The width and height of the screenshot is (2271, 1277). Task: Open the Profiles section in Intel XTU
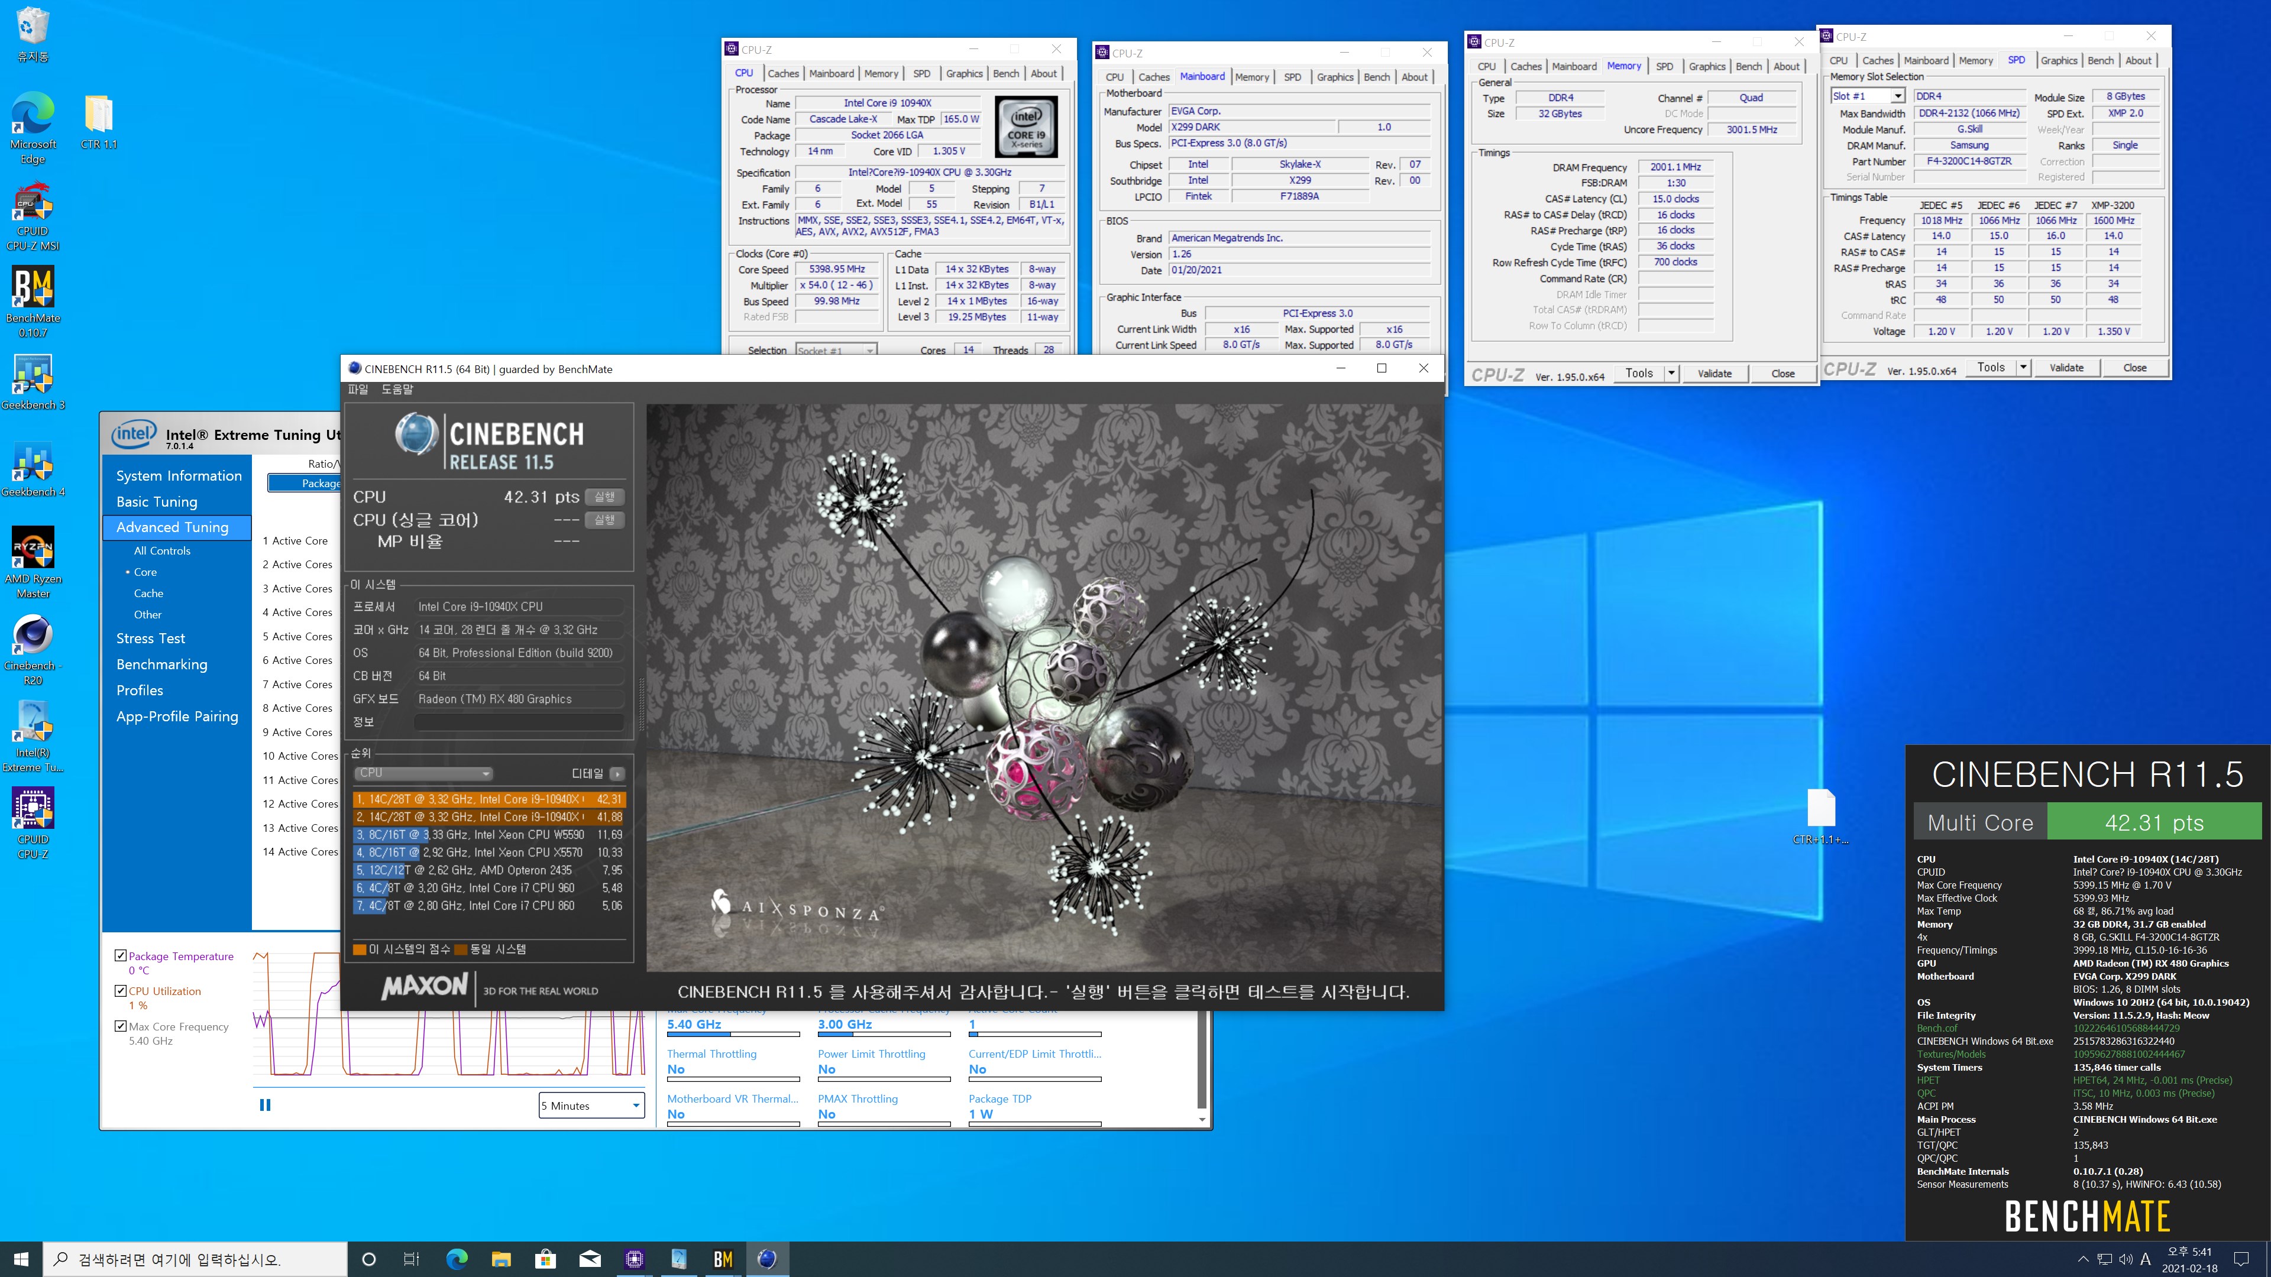click(140, 690)
